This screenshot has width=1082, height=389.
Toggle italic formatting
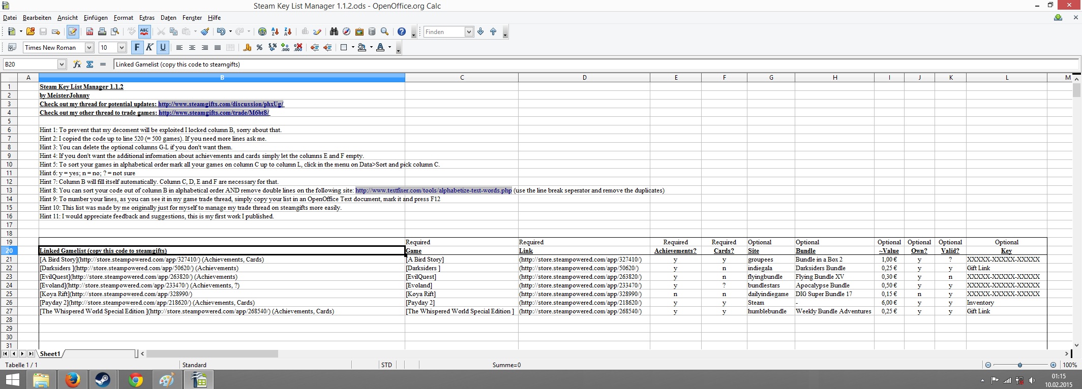(149, 47)
